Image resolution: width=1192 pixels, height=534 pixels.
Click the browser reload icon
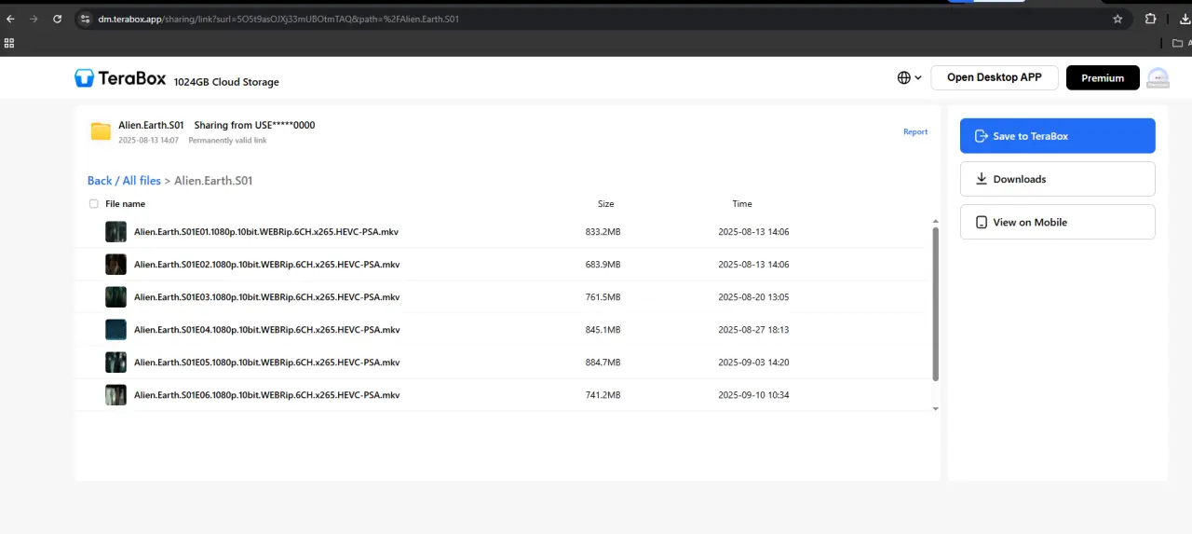pyautogui.click(x=58, y=19)
